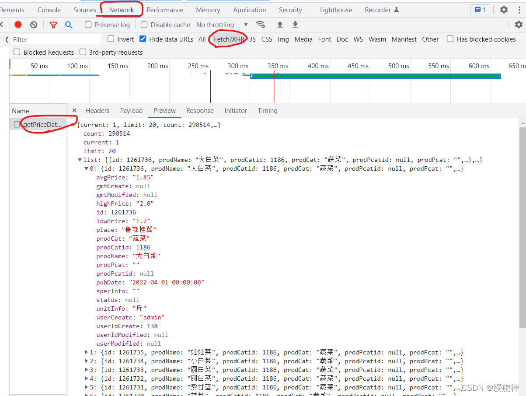Check Has blocked cookies
The width and height of the screenshot is (526, 396).
point(450,39)
